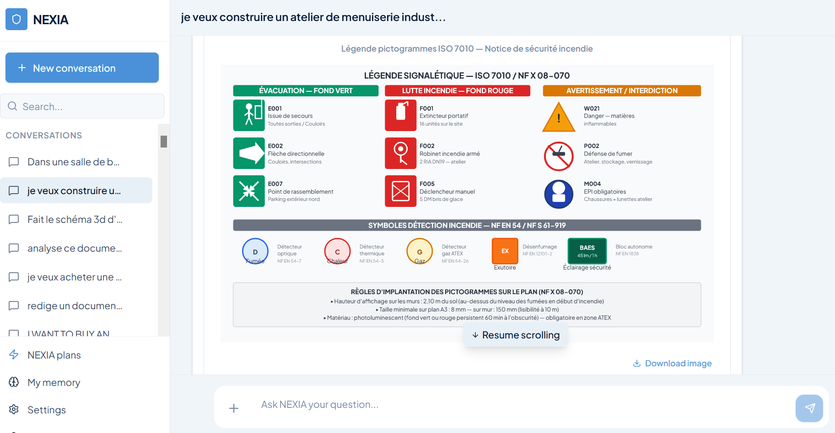Click the sidebar conversations scrollbar thumb
Screen dimensions: 835x433
tap(164, 142)
